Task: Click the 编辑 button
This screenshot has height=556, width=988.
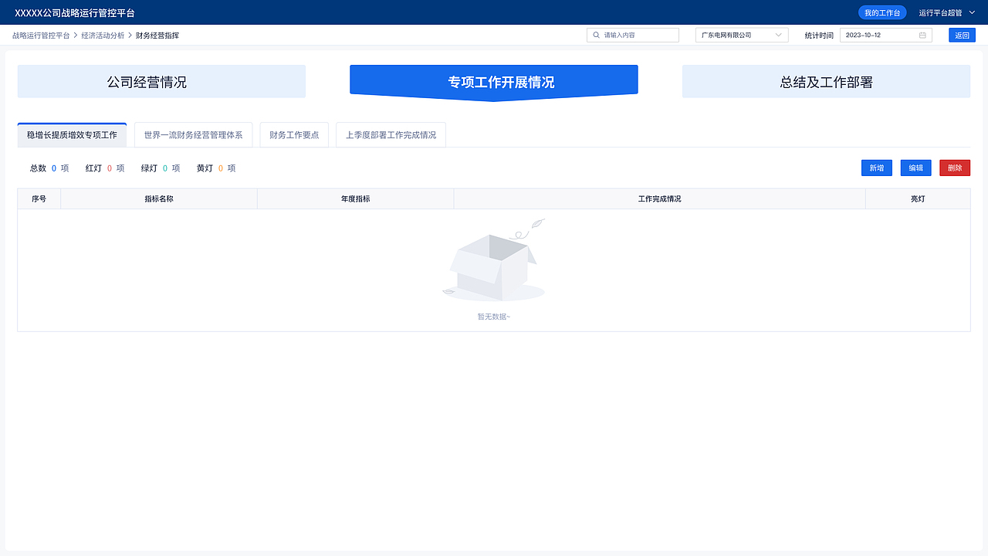Action: point(915,168)
